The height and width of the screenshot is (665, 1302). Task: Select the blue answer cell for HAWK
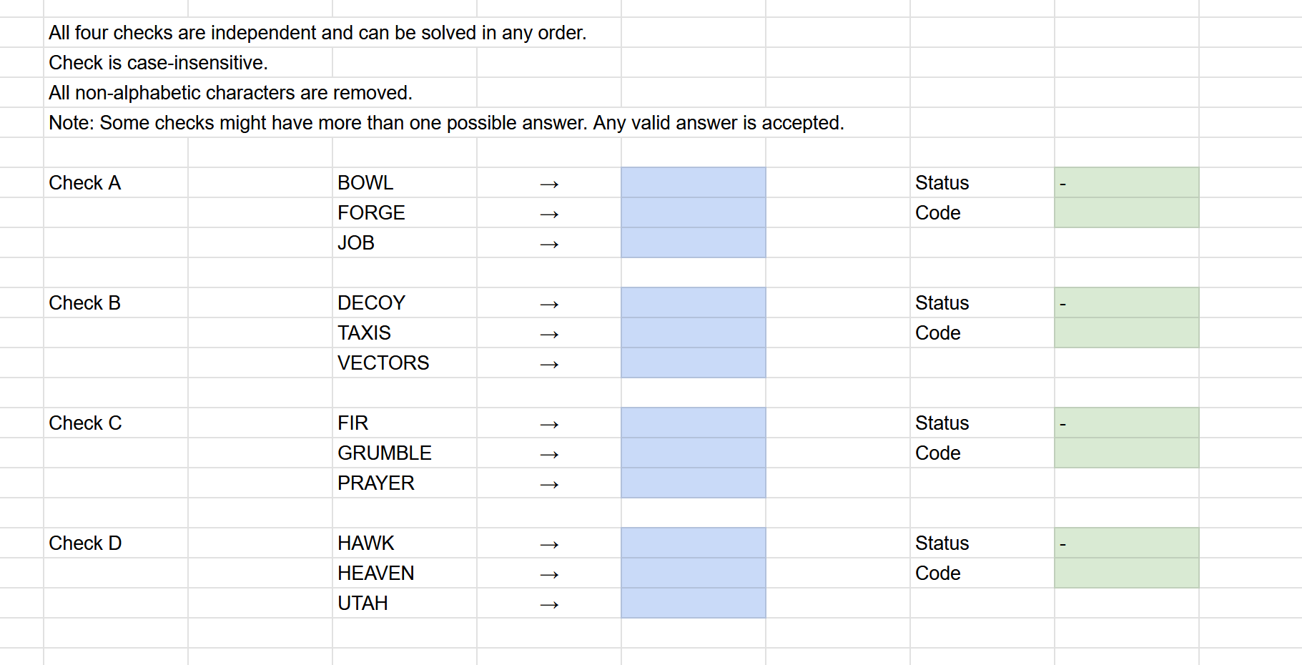(693, 543)
